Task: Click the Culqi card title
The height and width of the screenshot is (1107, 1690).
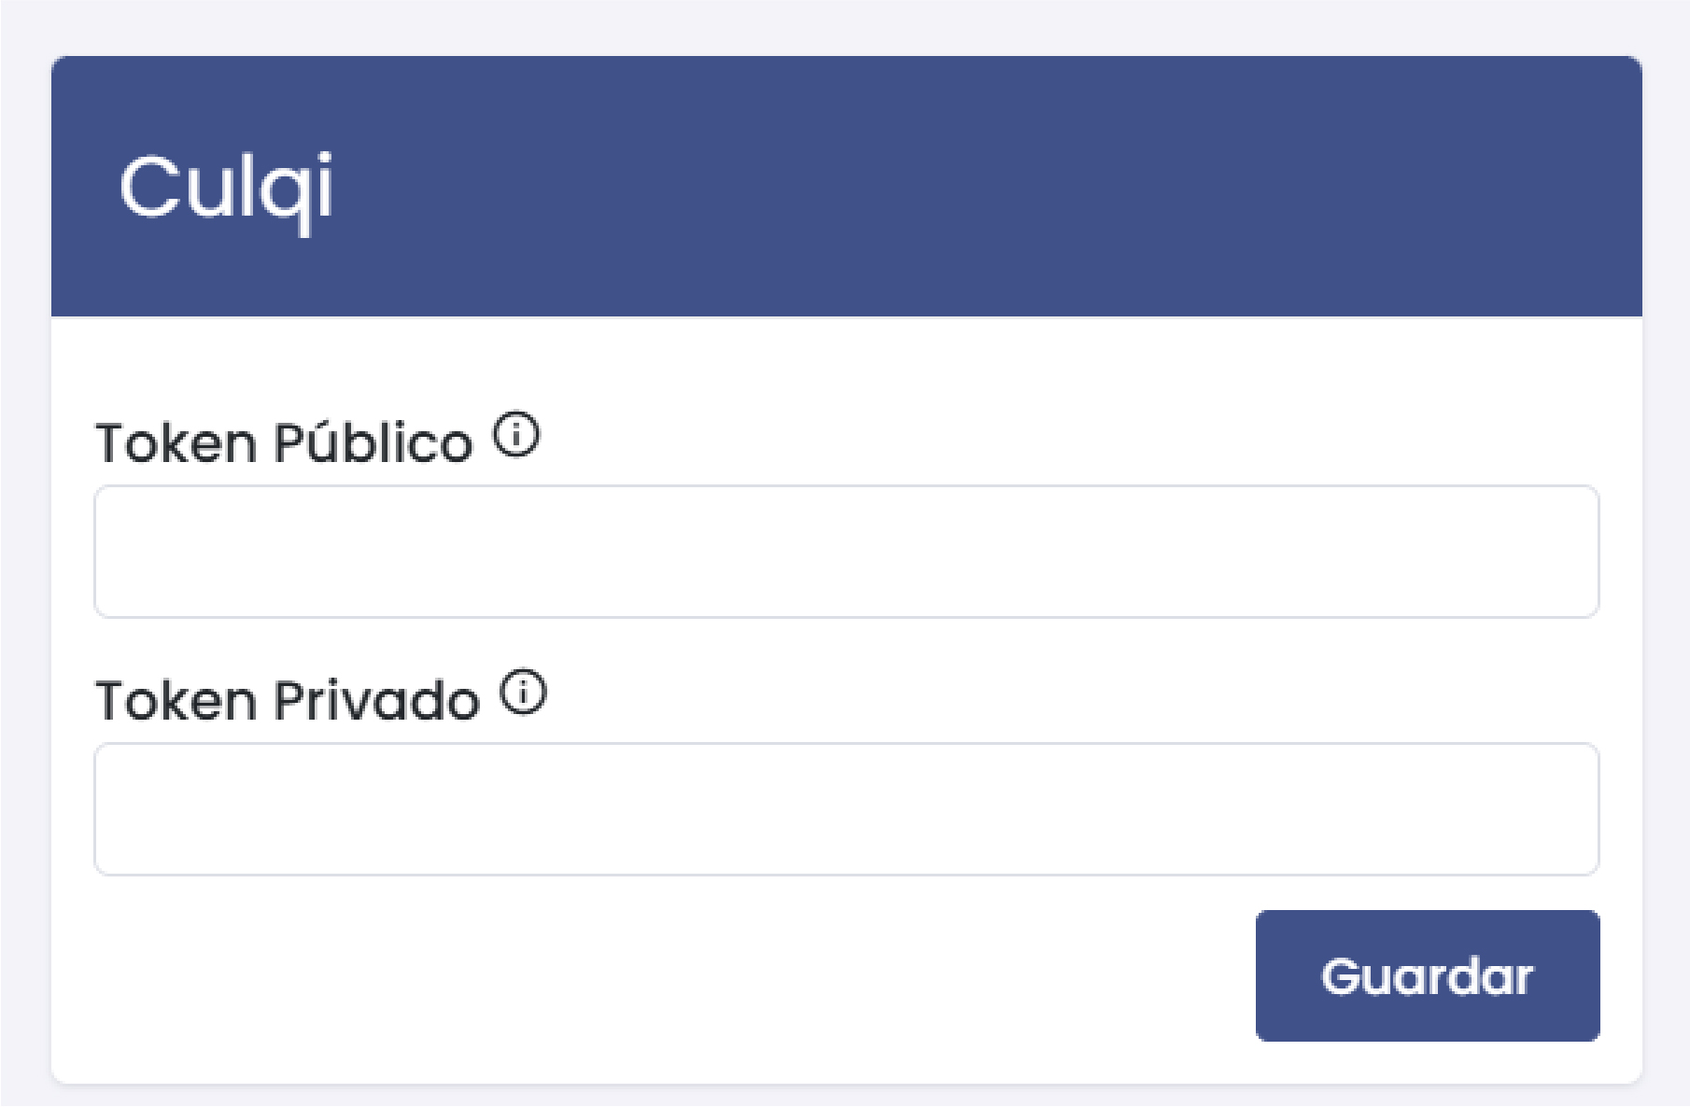Action: click(x=226, y=189)
